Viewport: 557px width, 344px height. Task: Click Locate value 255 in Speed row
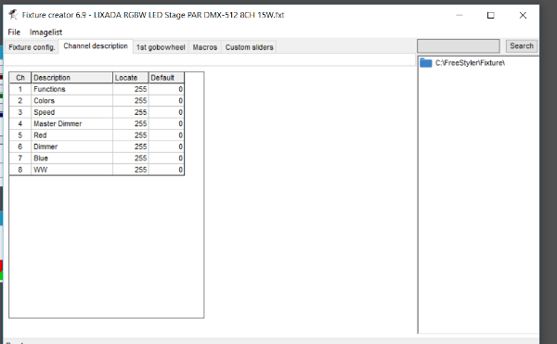point(130,112)
